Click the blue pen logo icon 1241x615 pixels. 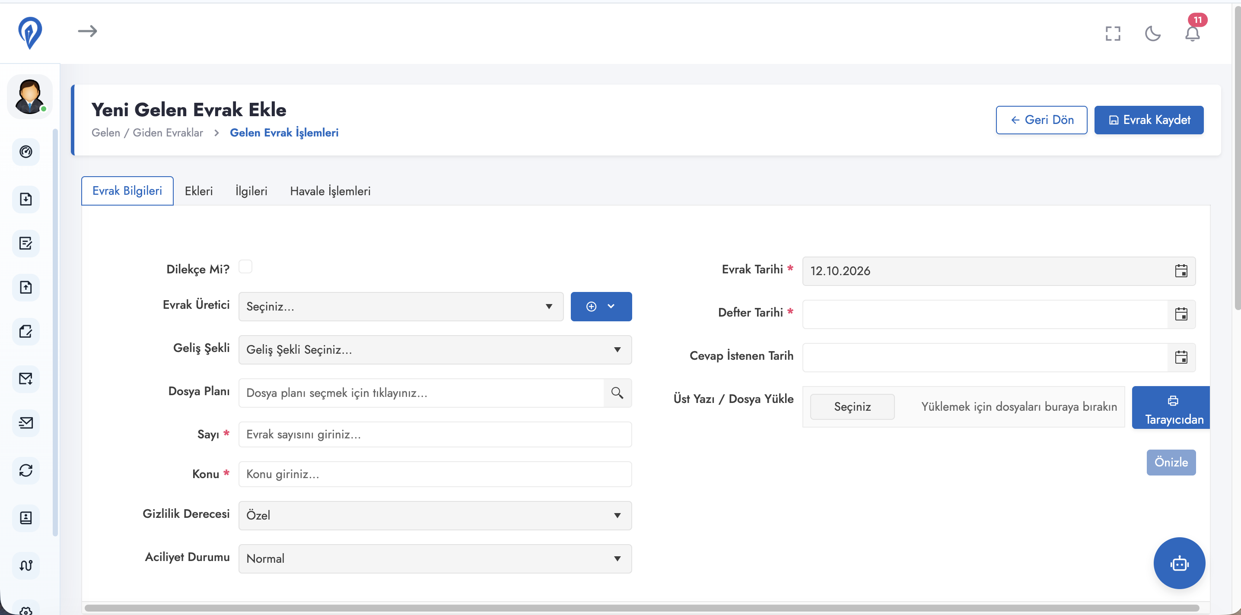pos(30,33)
